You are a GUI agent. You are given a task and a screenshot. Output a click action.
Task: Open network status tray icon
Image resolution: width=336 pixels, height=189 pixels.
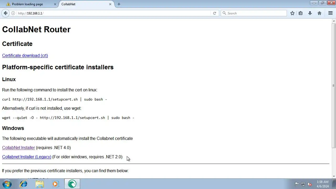pos(303,184)
